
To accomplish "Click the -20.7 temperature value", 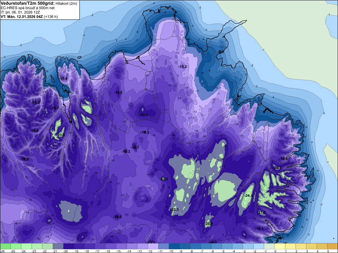I will 277,168.
